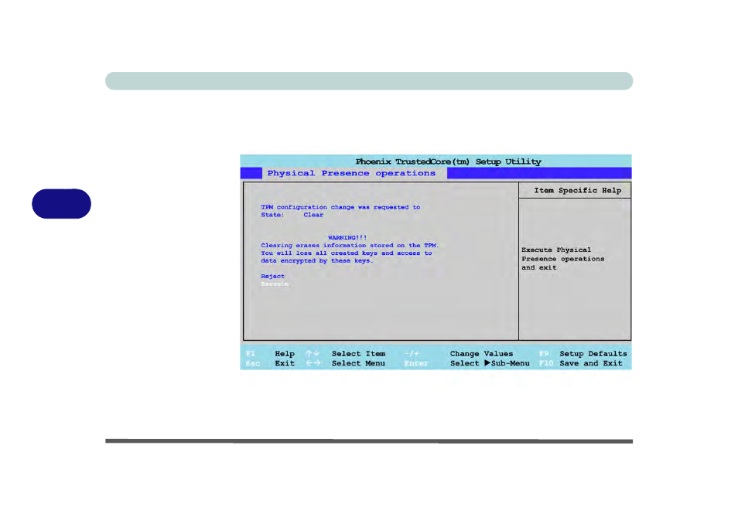Select the highlighted Execute option
Image resolution: width=738 pixels, height=520 pixels.
[275, 284]
